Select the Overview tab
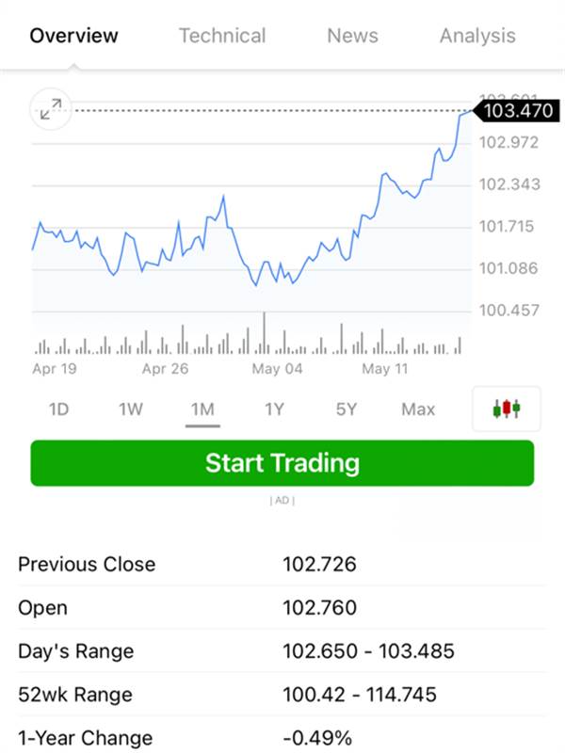The width and height of the screenshot is (565, 753). coord(73,36)
